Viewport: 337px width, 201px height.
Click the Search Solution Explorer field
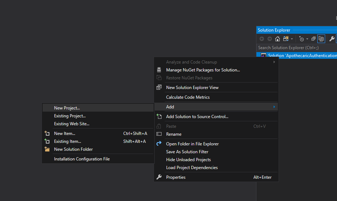tap(297, 48)
